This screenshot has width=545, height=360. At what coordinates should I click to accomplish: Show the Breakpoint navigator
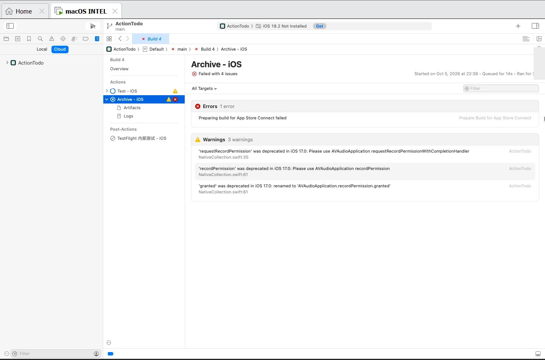click(x=86, y=39)
